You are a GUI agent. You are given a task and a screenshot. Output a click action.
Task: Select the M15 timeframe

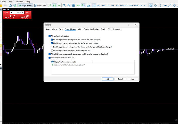pyautogui.click(x=131, y=6)
